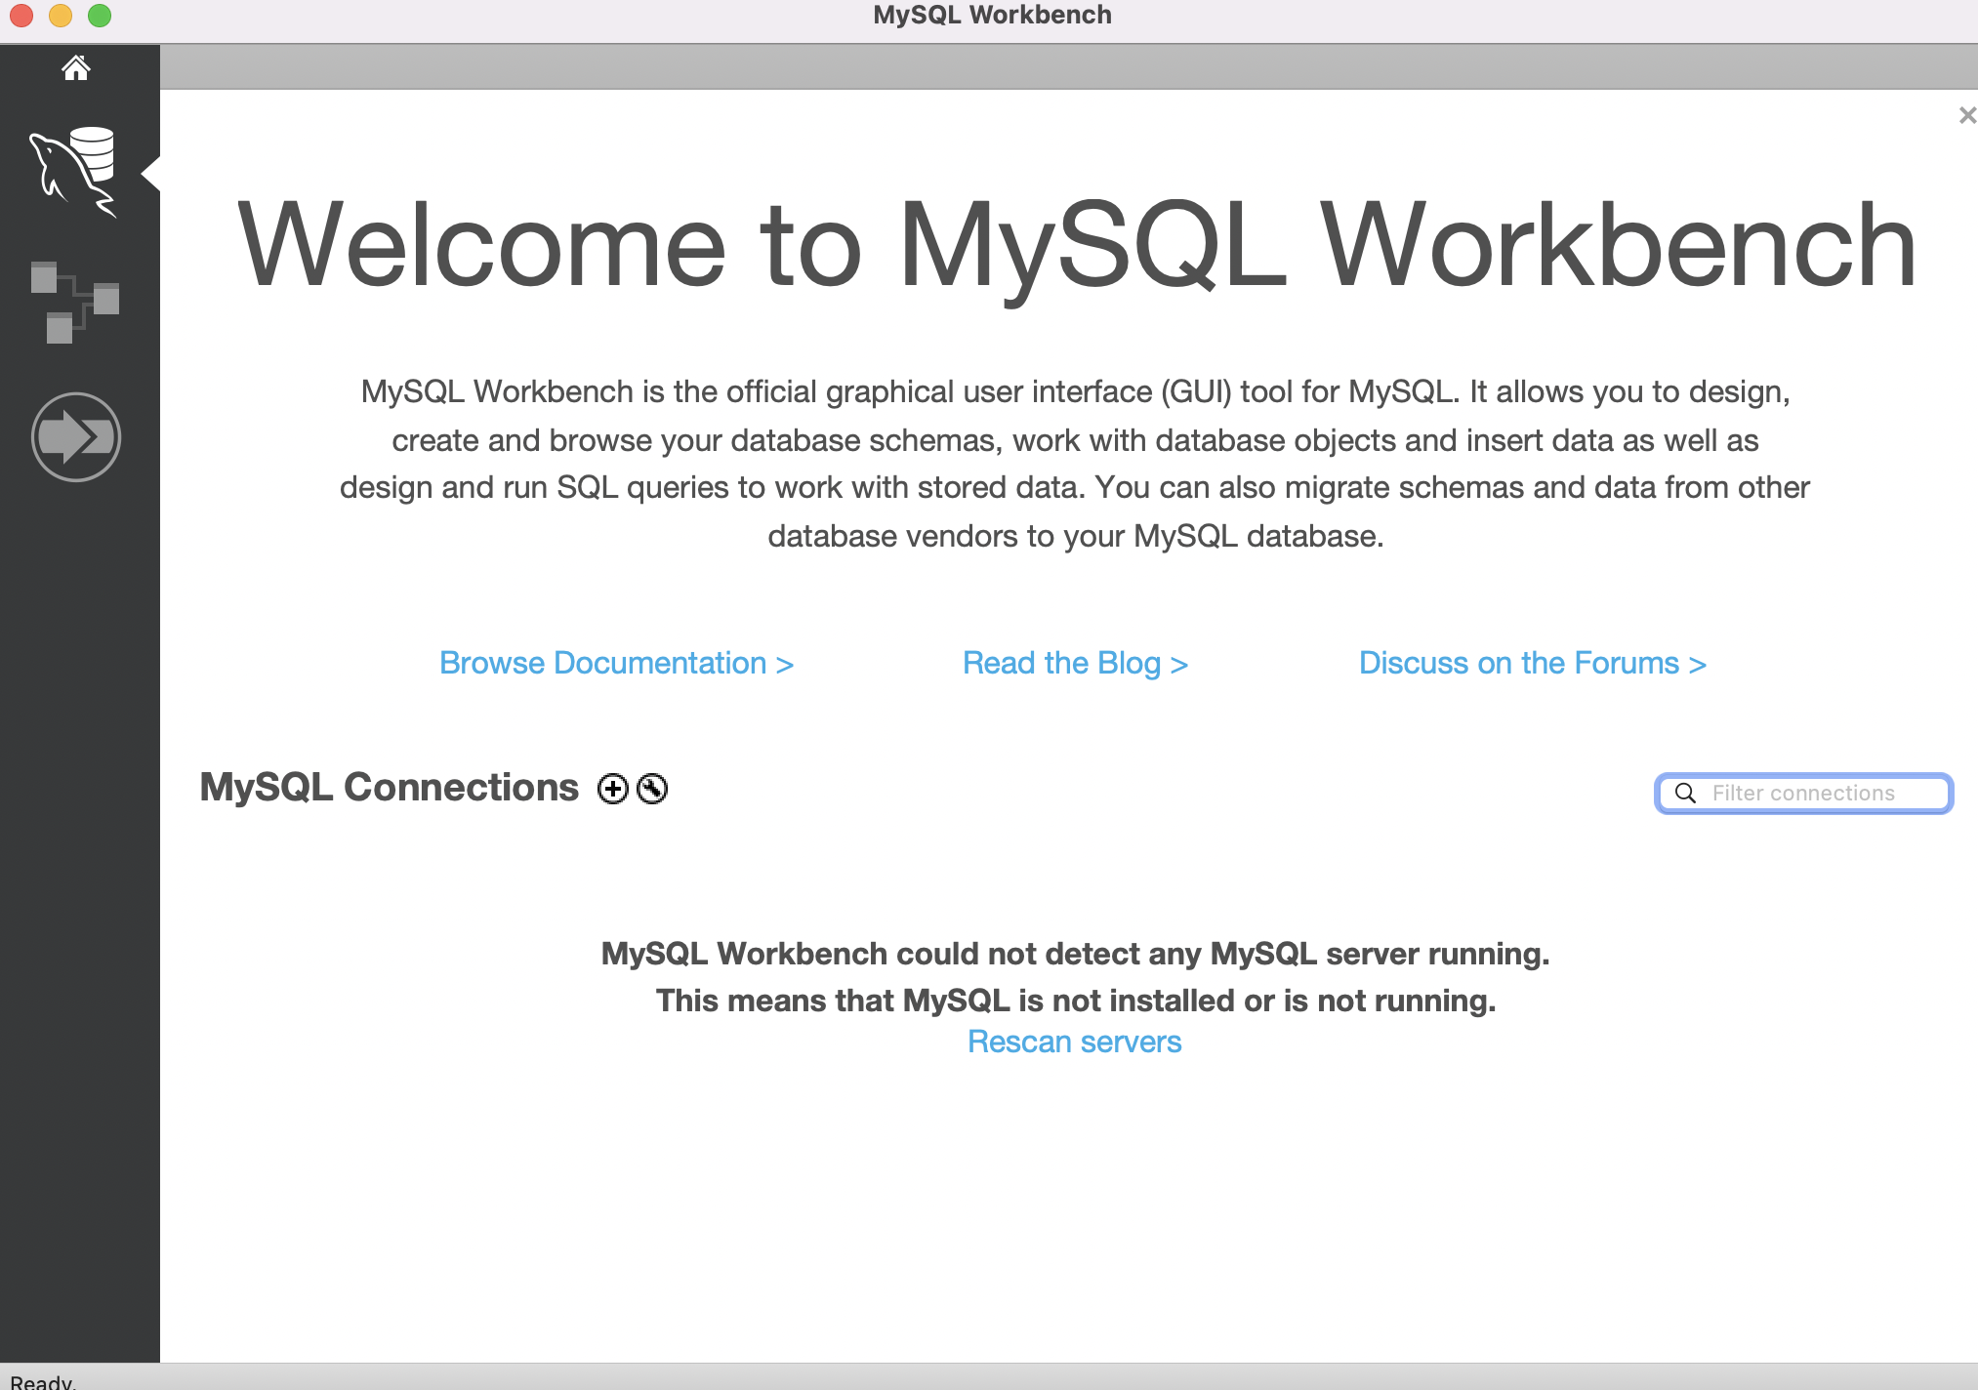This screenshot has width=1978, height=1390.
Task: Open the Modeling section sidebar icon
Action: pos(74,303)
